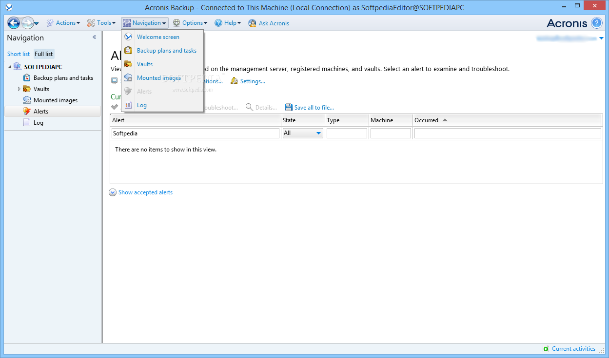The height and width of the screenshot is (358, 609).
Task: Select Alerts in the navigation tree
Action: tap(41, 112)
